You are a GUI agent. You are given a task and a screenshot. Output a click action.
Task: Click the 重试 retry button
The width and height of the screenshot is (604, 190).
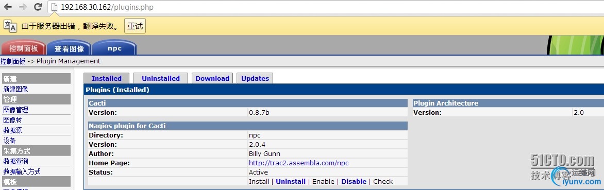(x=135, y=26)
